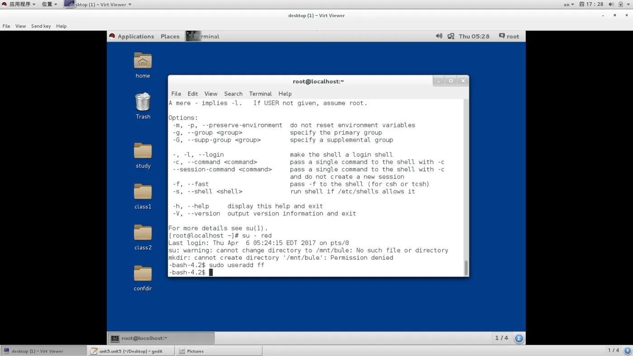Click the Terminal icon in GNOME top bar
633x356 pixels.
point(194,36)
